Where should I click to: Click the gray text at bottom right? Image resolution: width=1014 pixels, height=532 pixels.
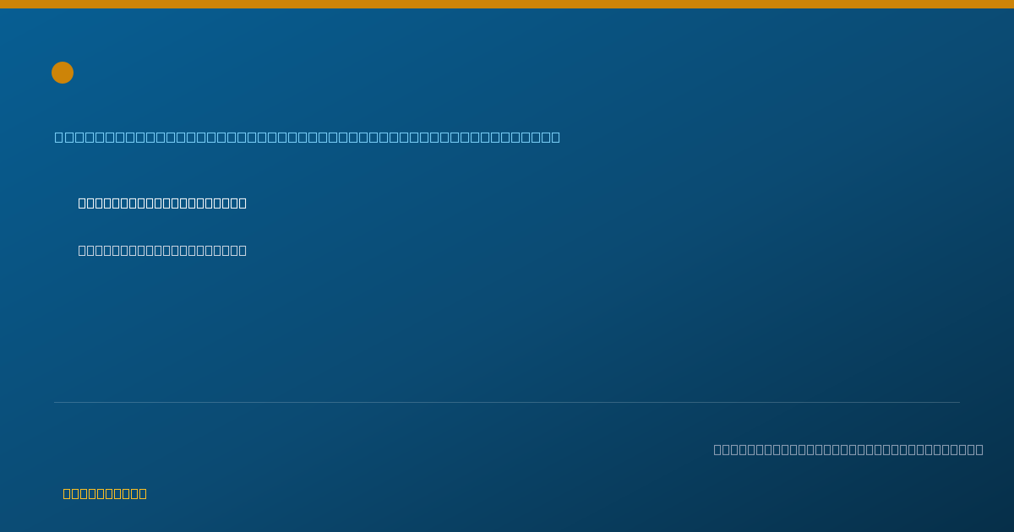pyautogui.click(x=848, y=449)
